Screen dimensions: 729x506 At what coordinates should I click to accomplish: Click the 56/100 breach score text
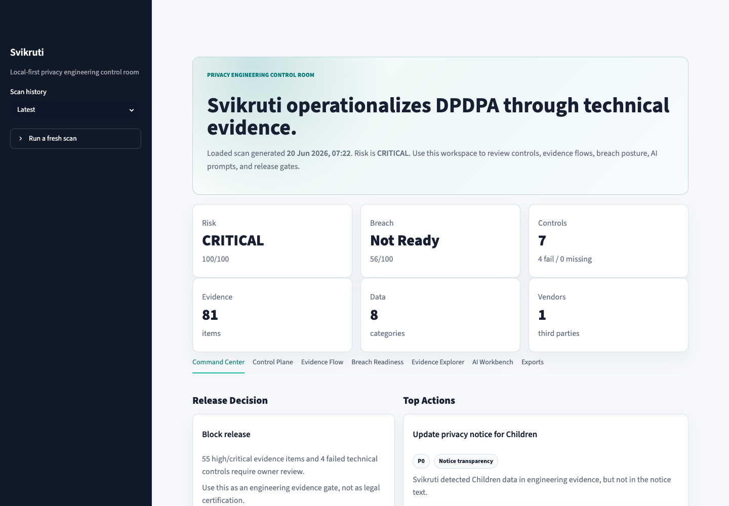382,259
